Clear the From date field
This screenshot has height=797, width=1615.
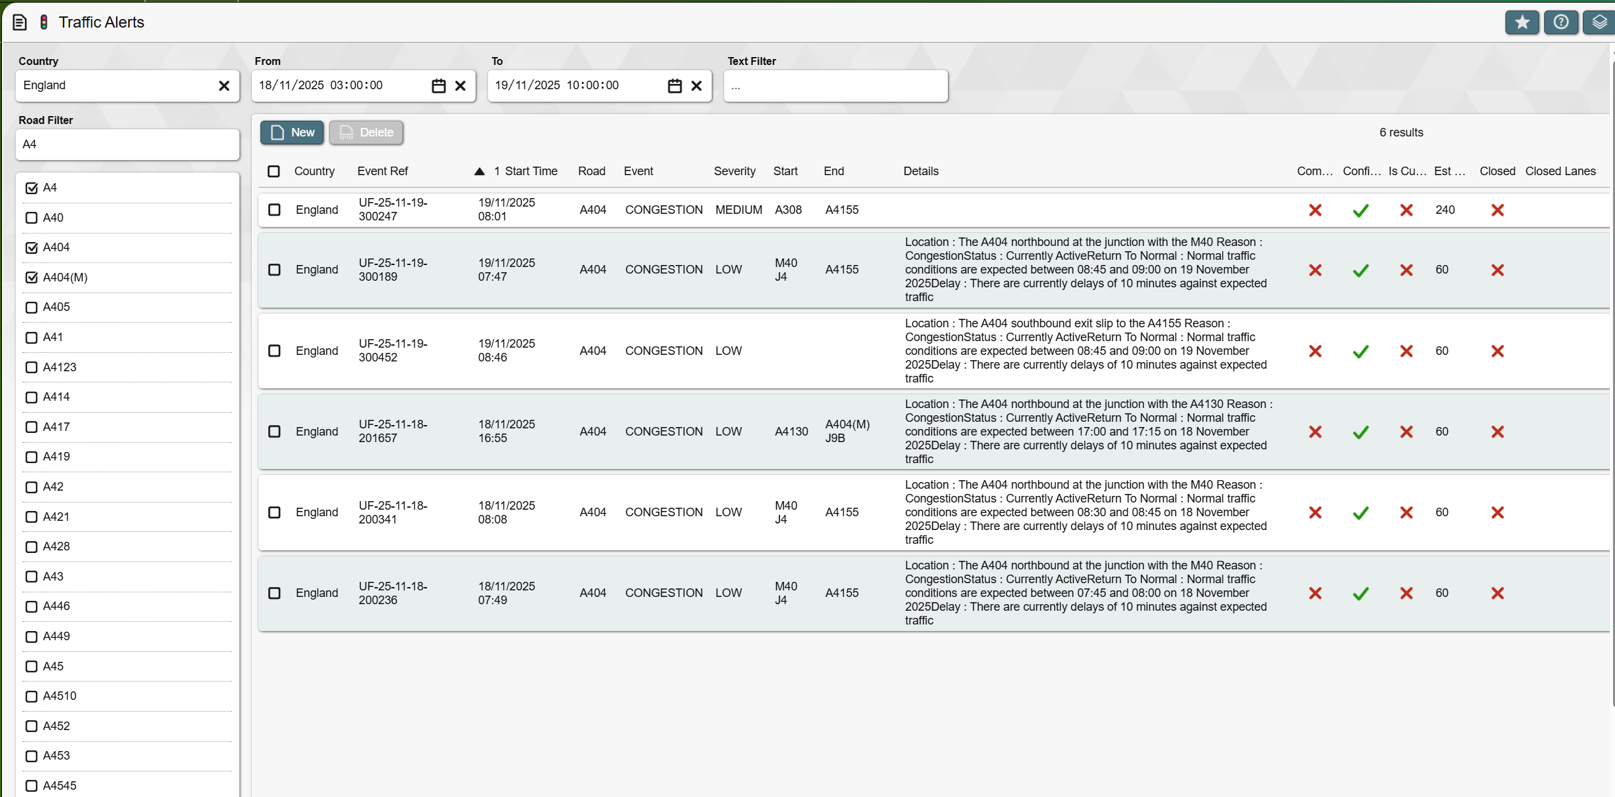[460, 86]
